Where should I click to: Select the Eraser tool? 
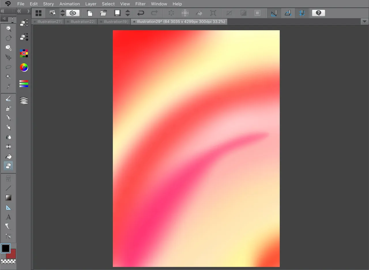click(x=8, y=166)
